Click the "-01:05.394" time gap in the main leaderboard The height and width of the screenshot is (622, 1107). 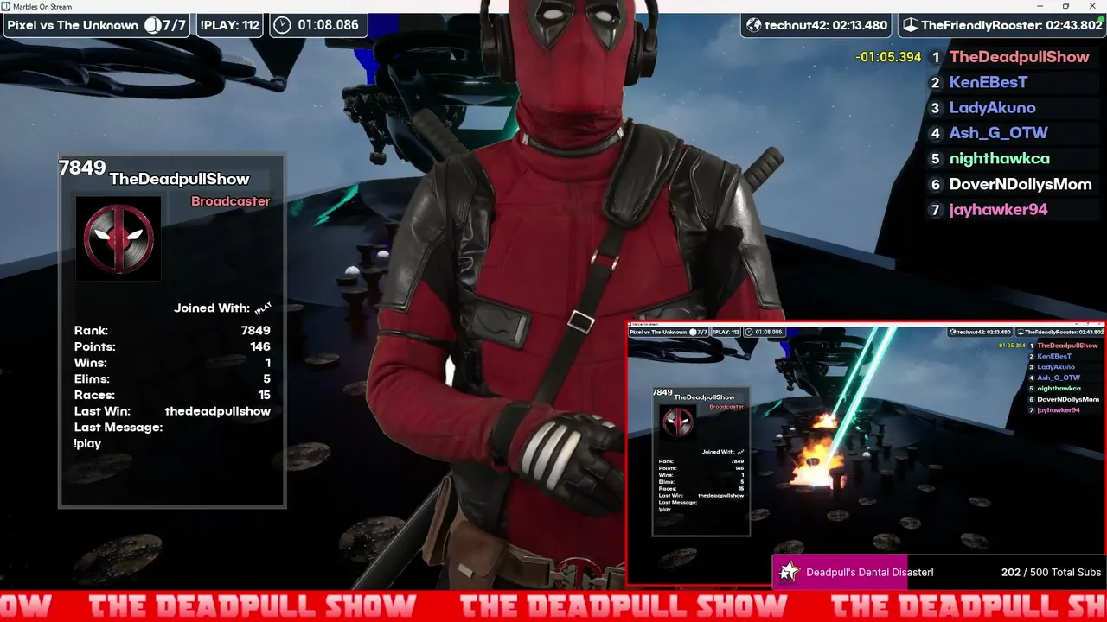(x=888, y=57)
